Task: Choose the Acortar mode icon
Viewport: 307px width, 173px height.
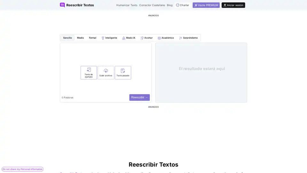Action: tap(142, 38)
